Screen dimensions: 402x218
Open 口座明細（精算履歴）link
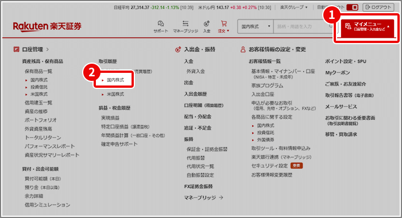(204, 106)
